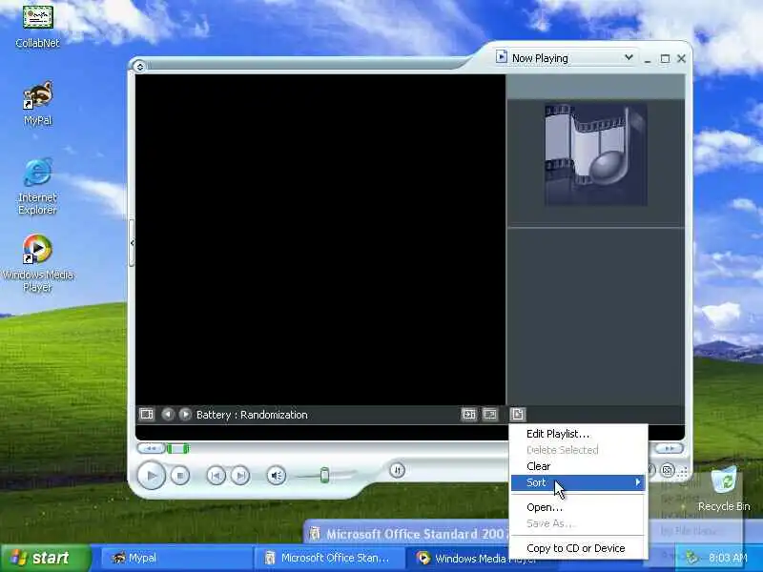Click the Stop button in Media Player
Screen dimensions: 763x572
point(180,475)
